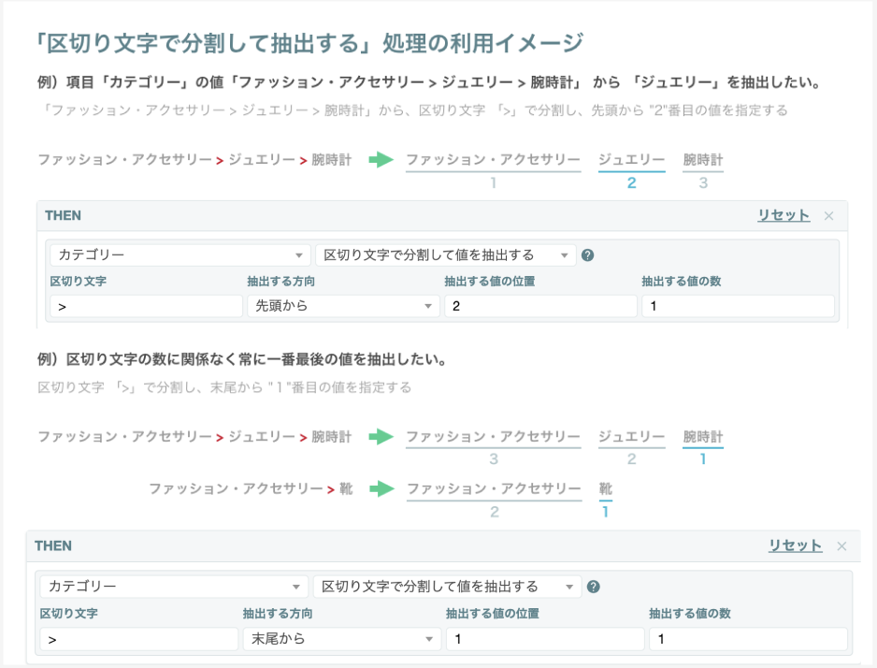Viewport: 877px width, 668px height.
Task: Close the first THEN block with X
Action: [x=829, y=216]
